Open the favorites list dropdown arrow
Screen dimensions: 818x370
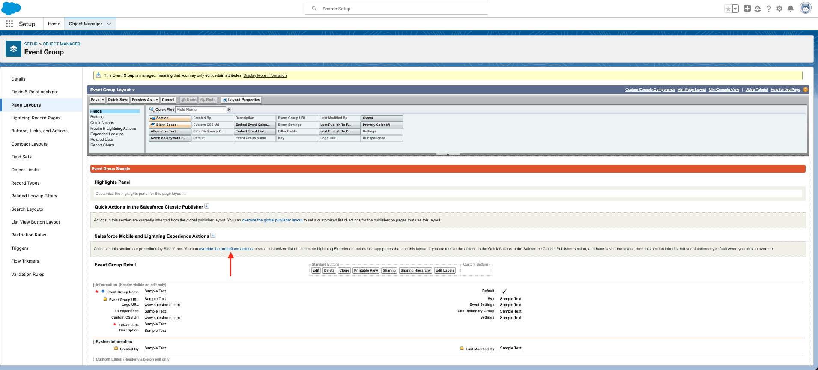tap(735, 9)
